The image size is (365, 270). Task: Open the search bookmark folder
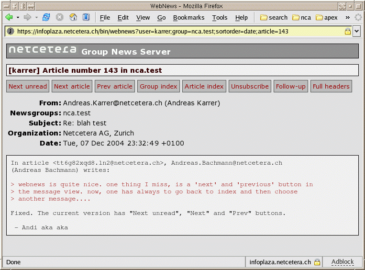[x=274, y=17]
